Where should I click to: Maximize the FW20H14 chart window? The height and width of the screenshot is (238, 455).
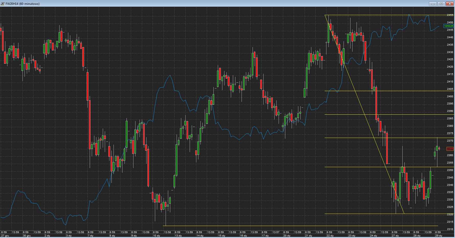(x=441, y=4)
